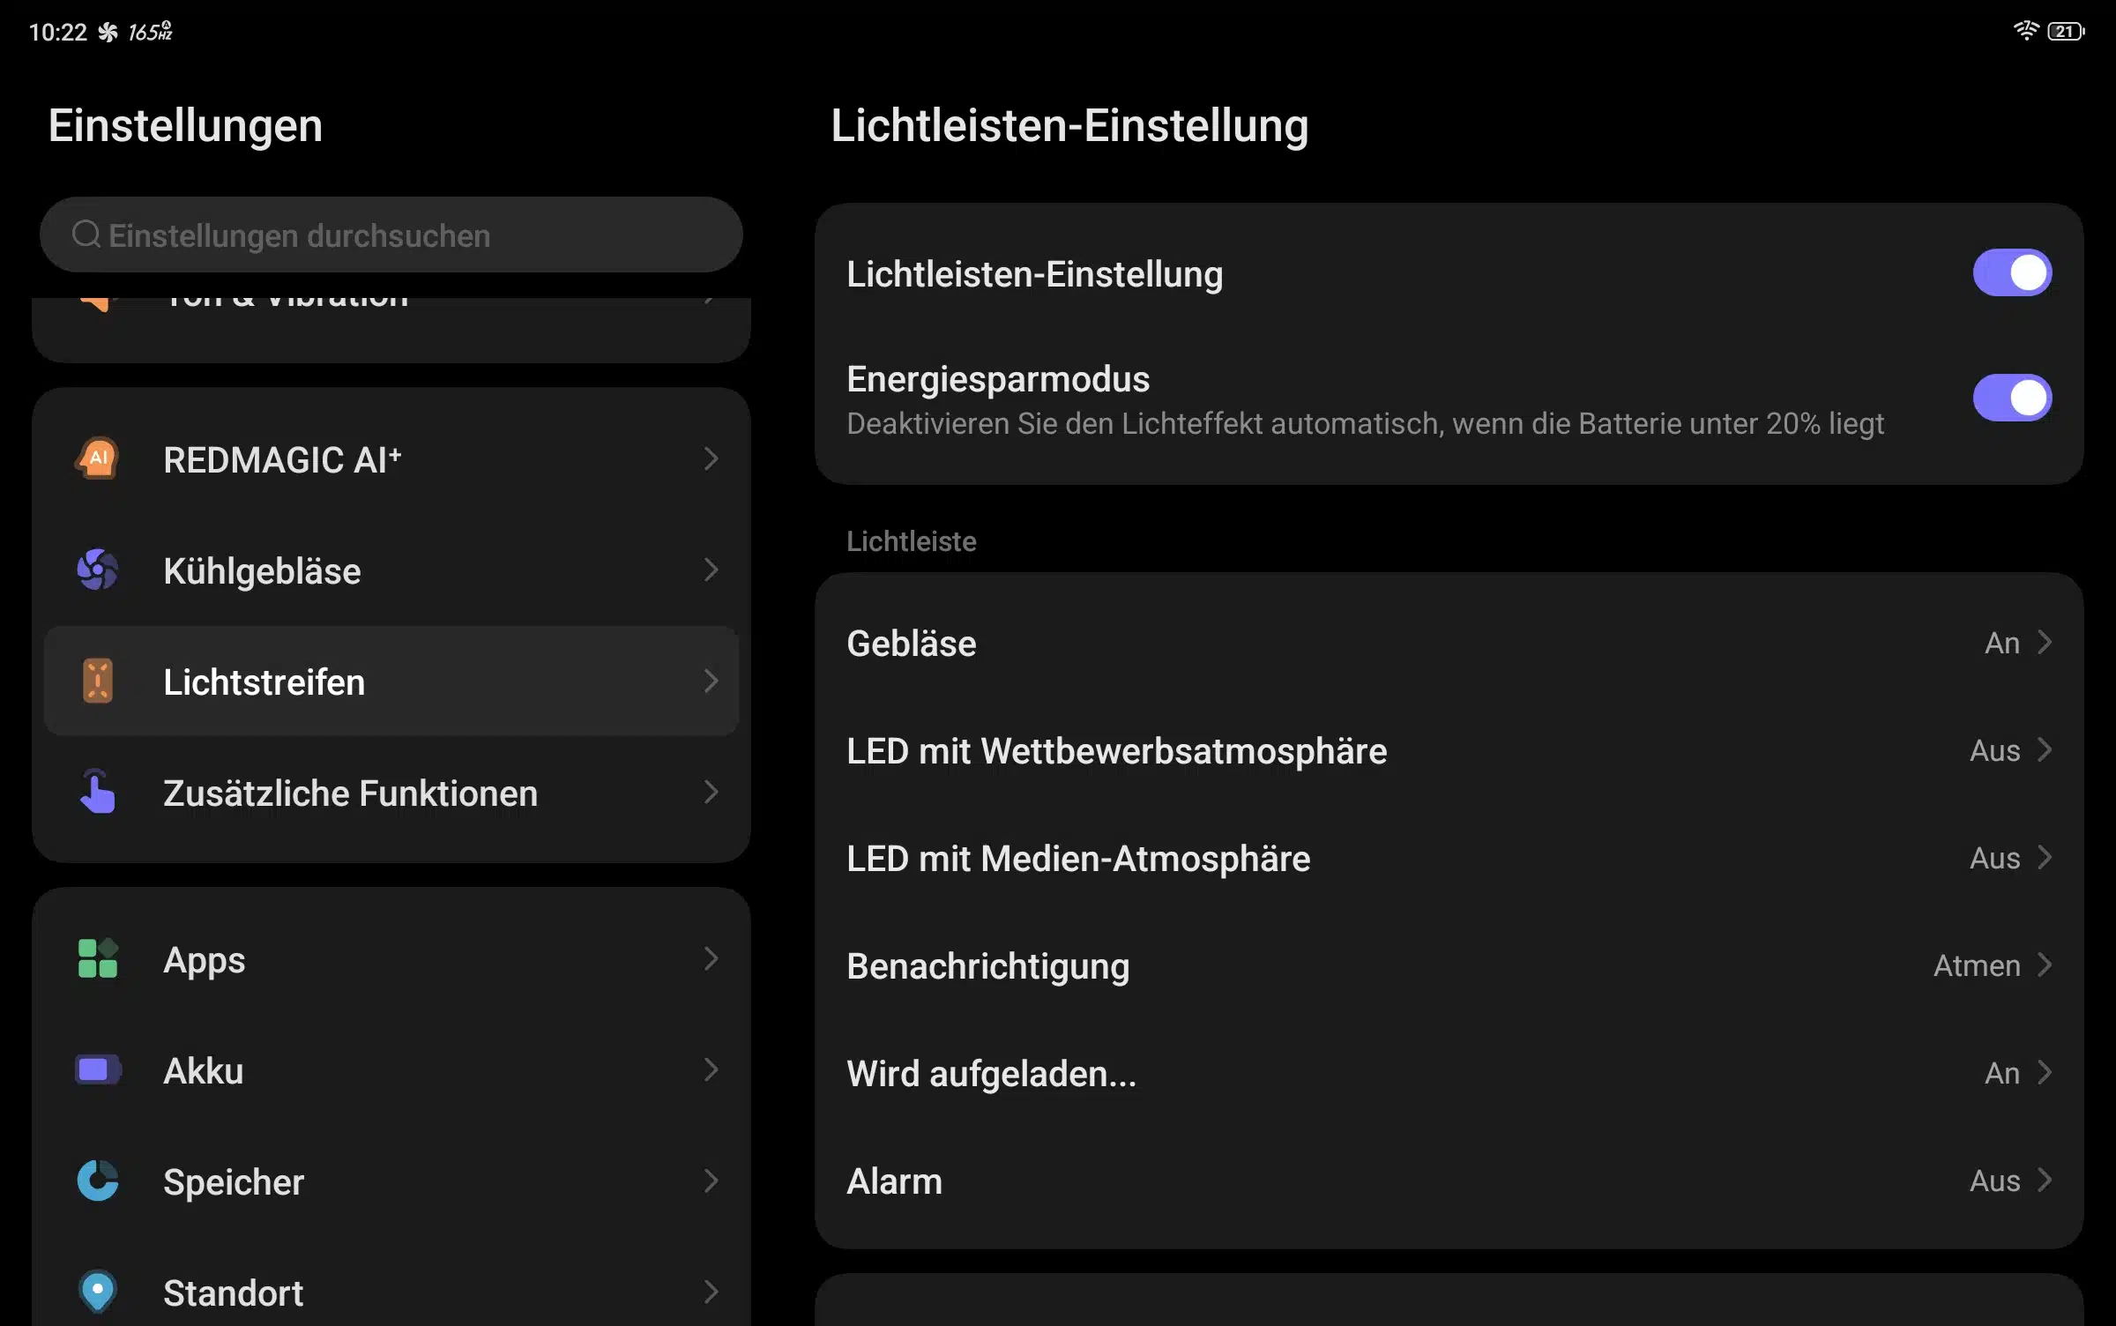Screen dimensions: 2116x1326
Task: Tap the Speicher pie chart icon
Action: pos(98,1181)
